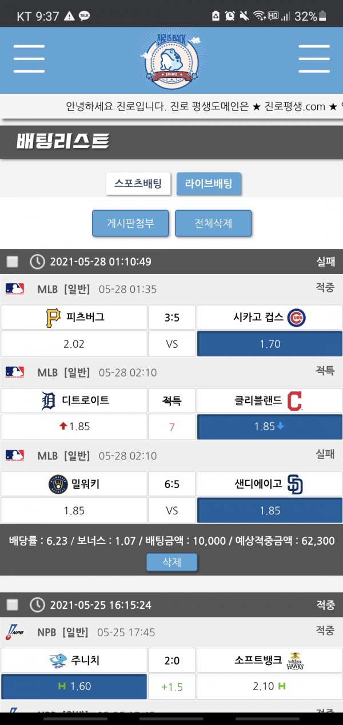
Task: Select the 시카고 컵스 1.70 odds cell
Action: 270,344
